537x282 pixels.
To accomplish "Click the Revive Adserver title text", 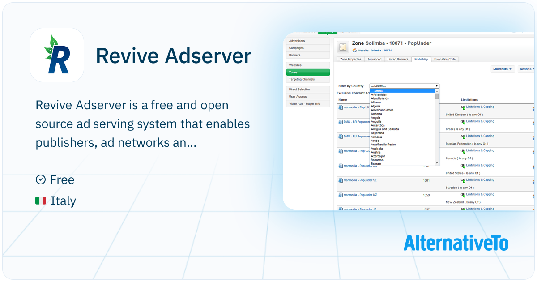I will pyautogui.click(x=174, y=56).
